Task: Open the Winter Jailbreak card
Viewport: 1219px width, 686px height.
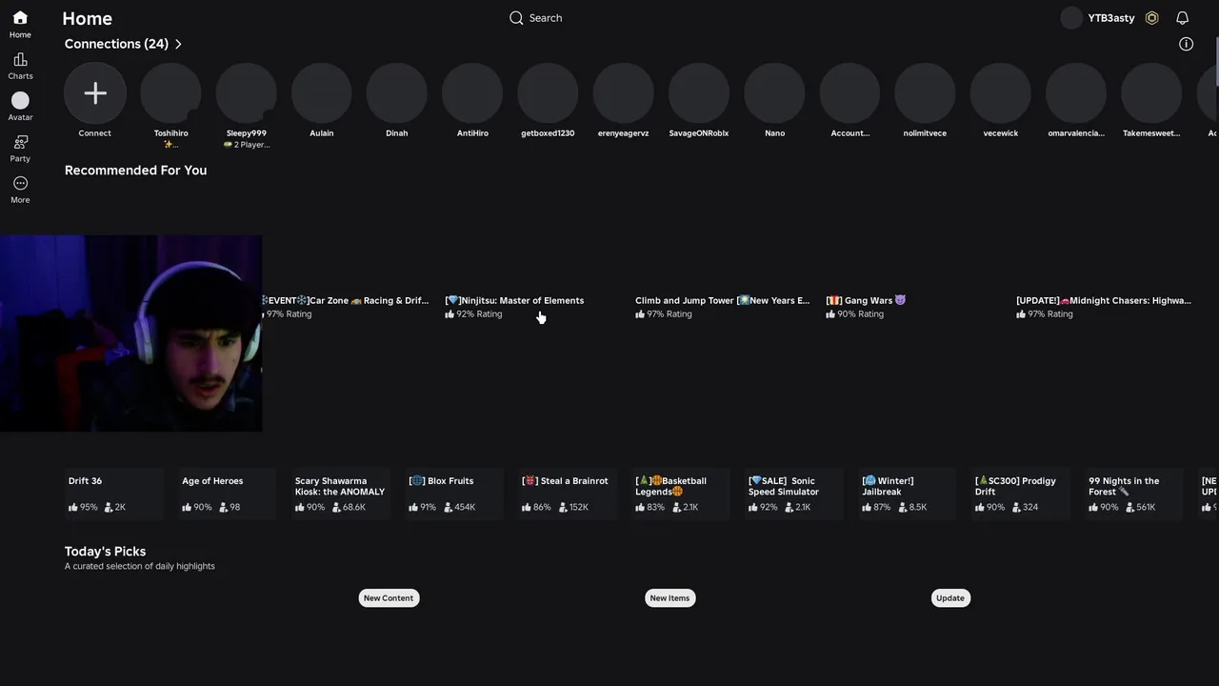Action: coord(908,494)
